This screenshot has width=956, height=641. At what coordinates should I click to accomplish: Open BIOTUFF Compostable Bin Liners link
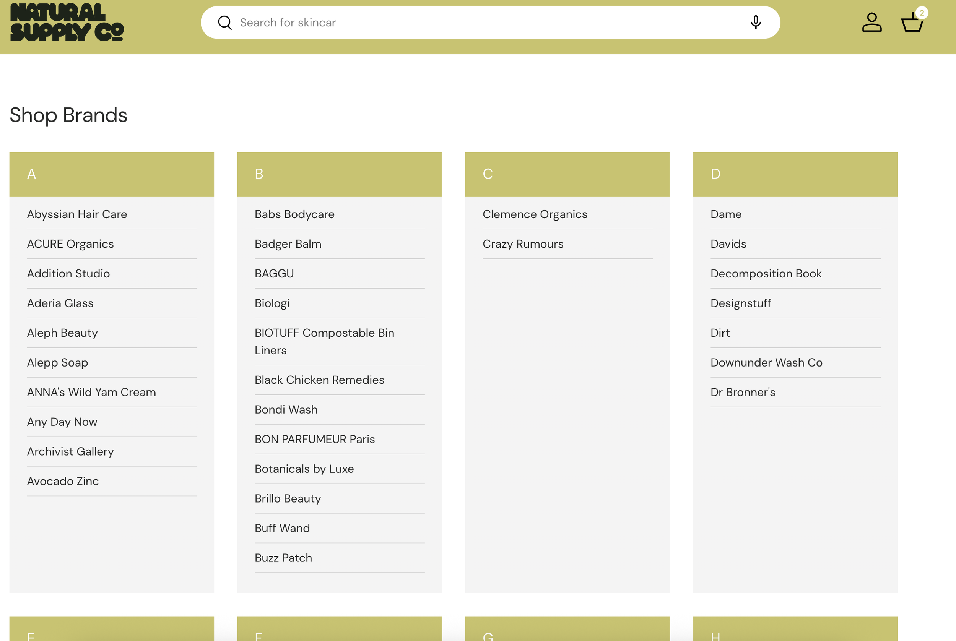tap(324, 342)
